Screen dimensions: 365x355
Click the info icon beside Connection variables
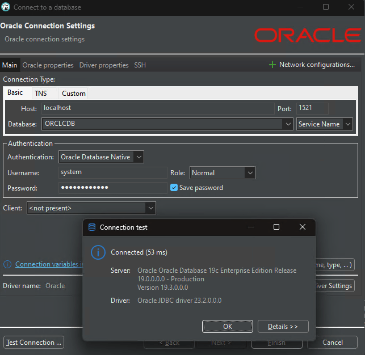(7, 264)
